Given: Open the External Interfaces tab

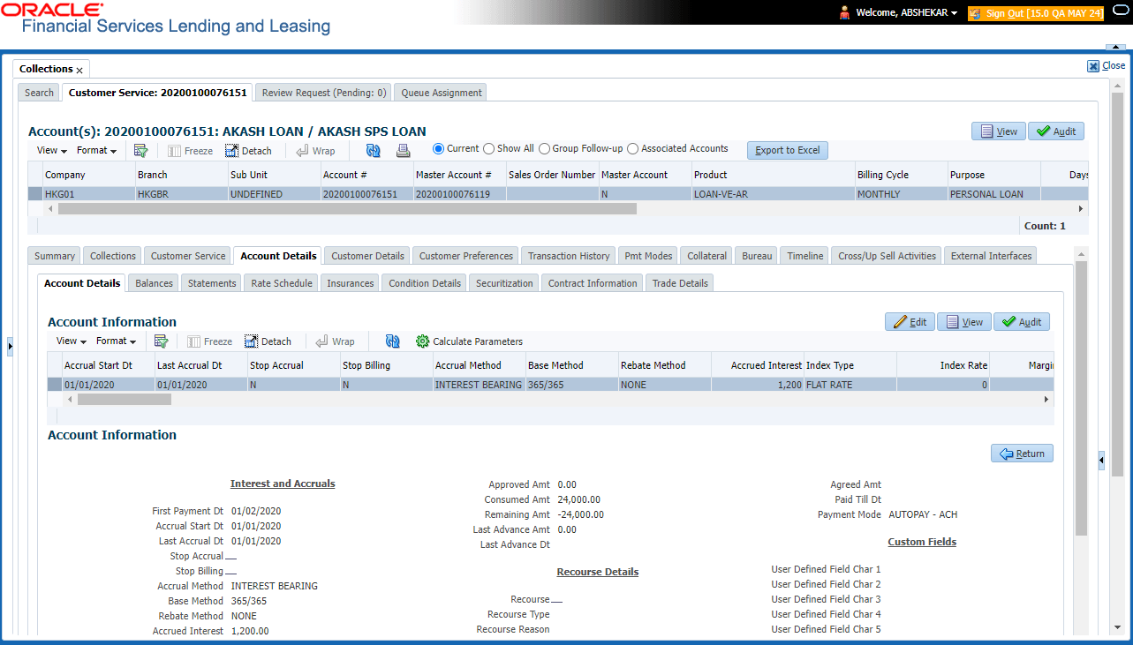Looking at the screenshot, I should [992, 256].
